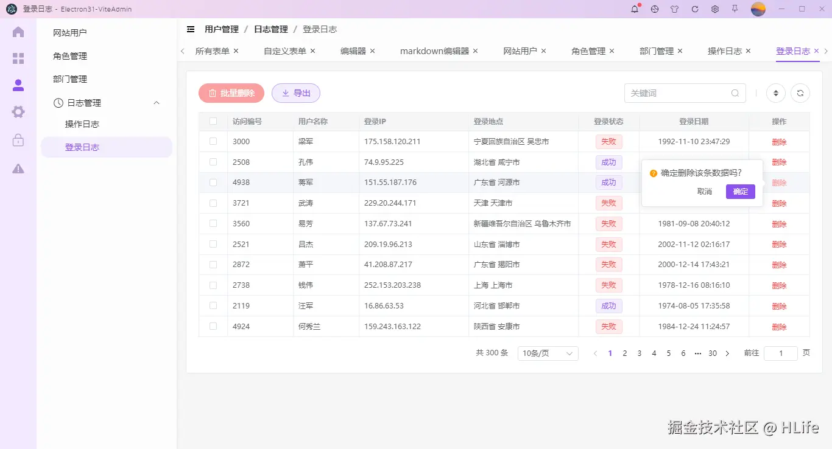The image size is (832, 449).
Task: Switch to the 部门管理 tab
Action: (656, 51)
